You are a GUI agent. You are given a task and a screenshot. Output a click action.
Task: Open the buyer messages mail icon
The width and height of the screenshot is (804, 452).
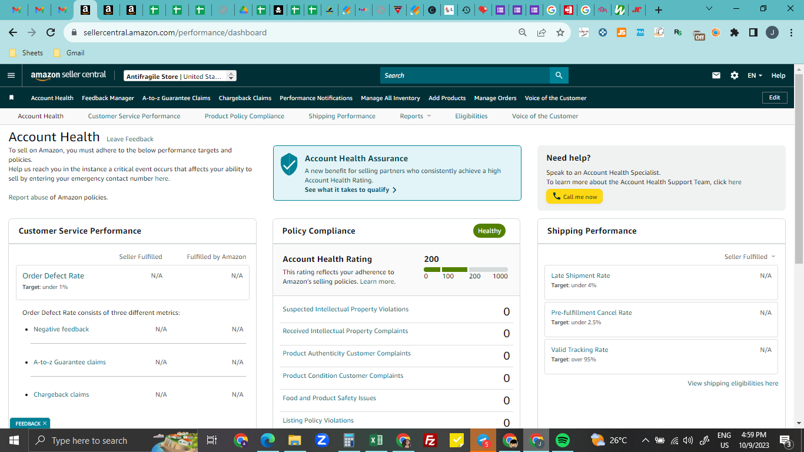point(716,75)
